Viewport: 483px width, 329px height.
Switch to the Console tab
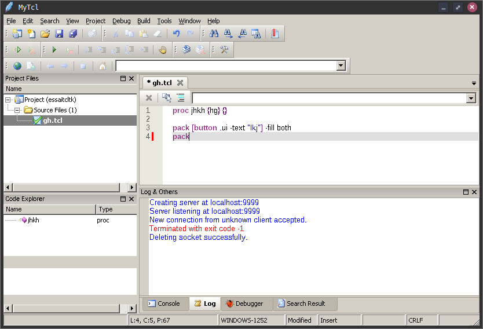point(163,304)
